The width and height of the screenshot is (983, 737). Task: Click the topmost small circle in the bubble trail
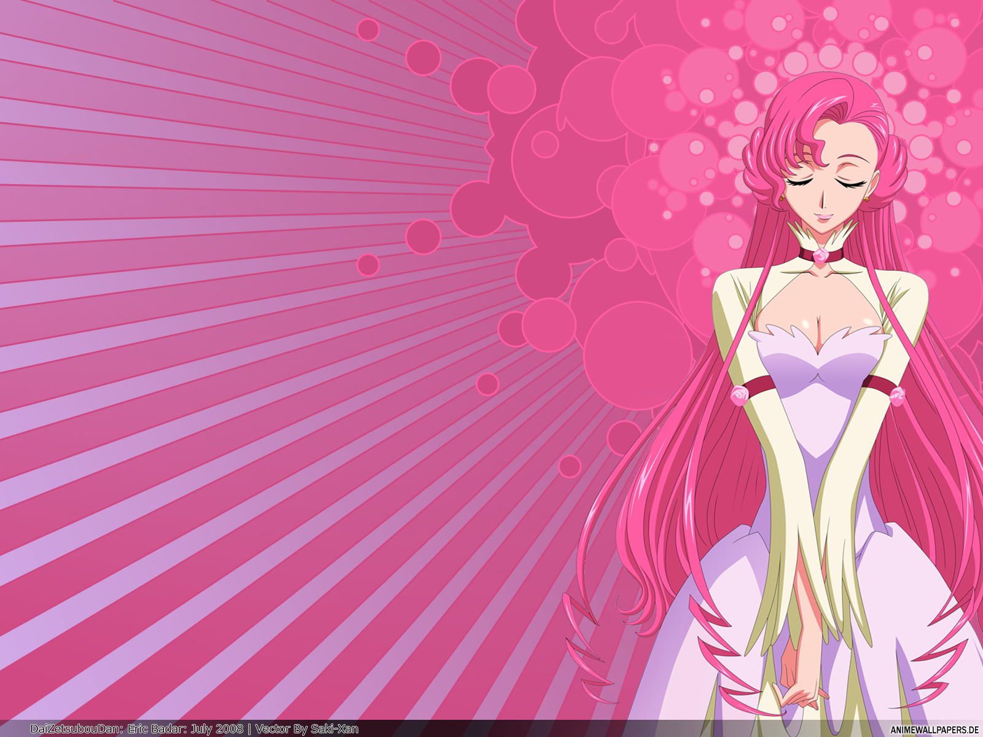[x=368, y=29]
